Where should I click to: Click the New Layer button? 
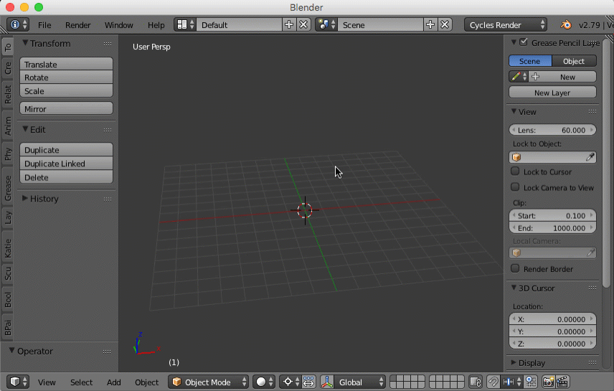[552, 93]
